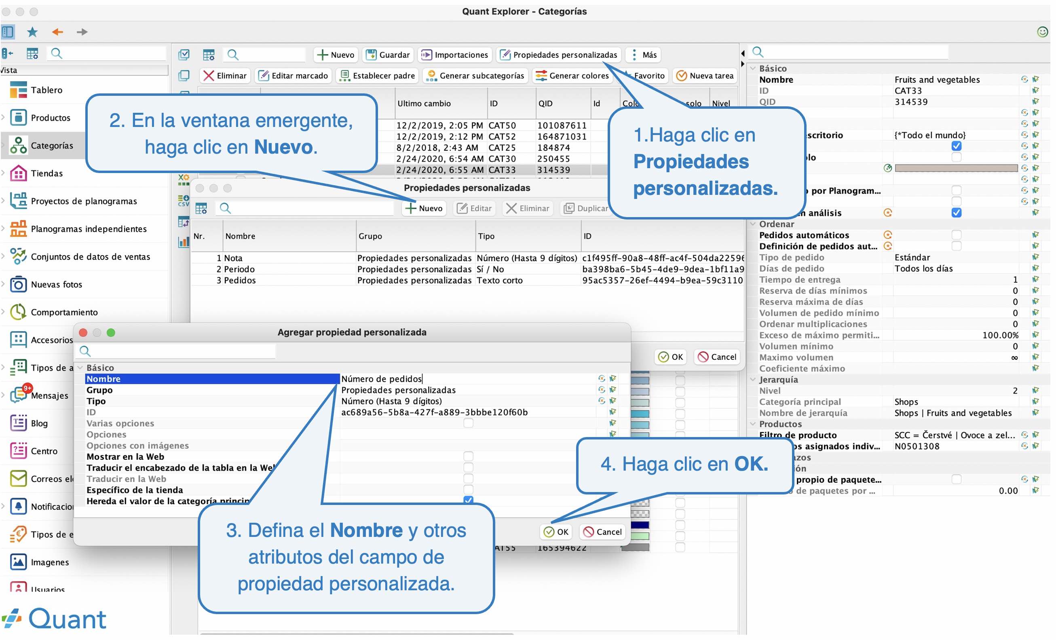The image size is (1056, 640).
Task: Click OK in Agregar propiedad personalizada dialog
Action: point(556,532)
